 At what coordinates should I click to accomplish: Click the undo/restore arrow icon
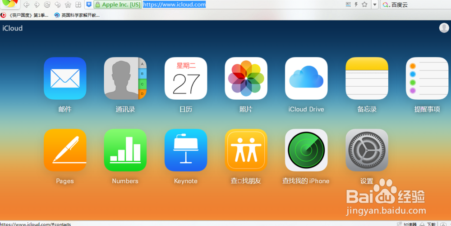57,4
